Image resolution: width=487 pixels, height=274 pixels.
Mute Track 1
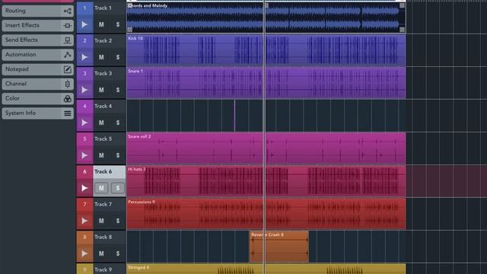click(x=101, y=24)
